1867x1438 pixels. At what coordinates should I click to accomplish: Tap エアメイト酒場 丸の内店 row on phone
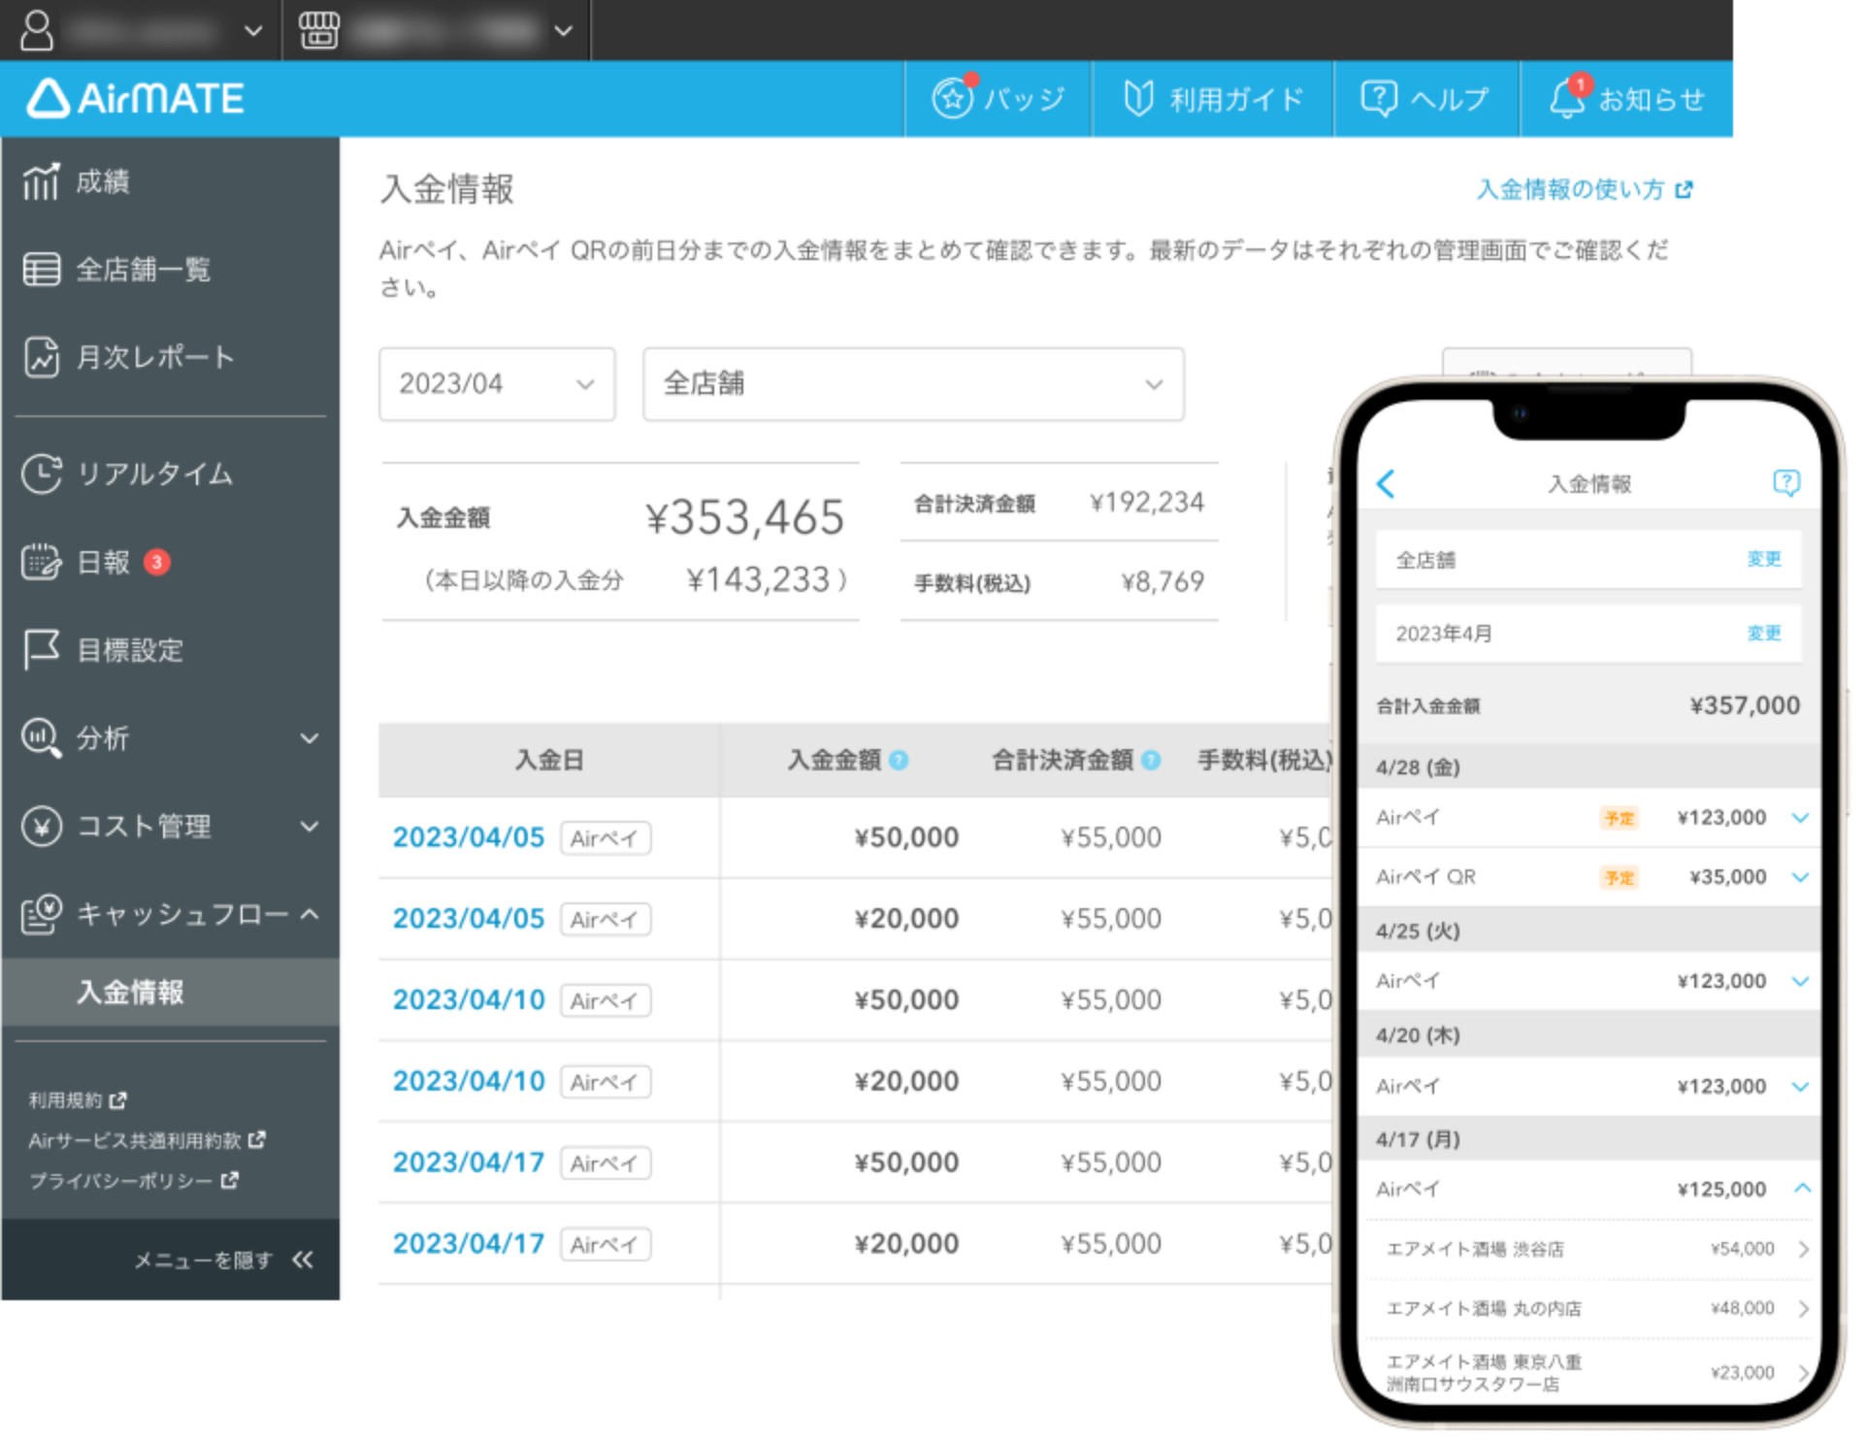1591,1309
